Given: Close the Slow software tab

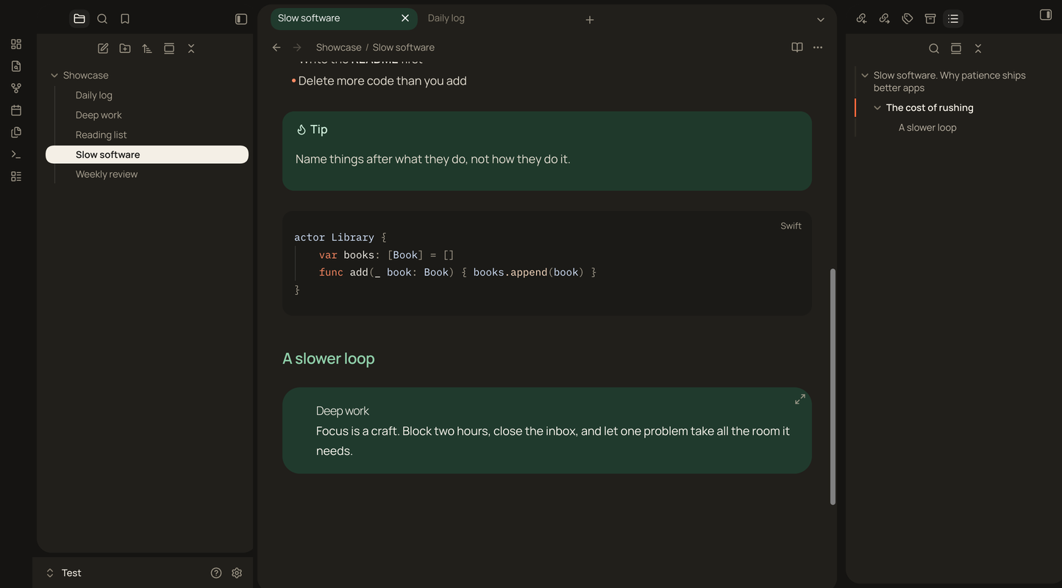Looking at the screenshot, I should (x=405, y=18).
